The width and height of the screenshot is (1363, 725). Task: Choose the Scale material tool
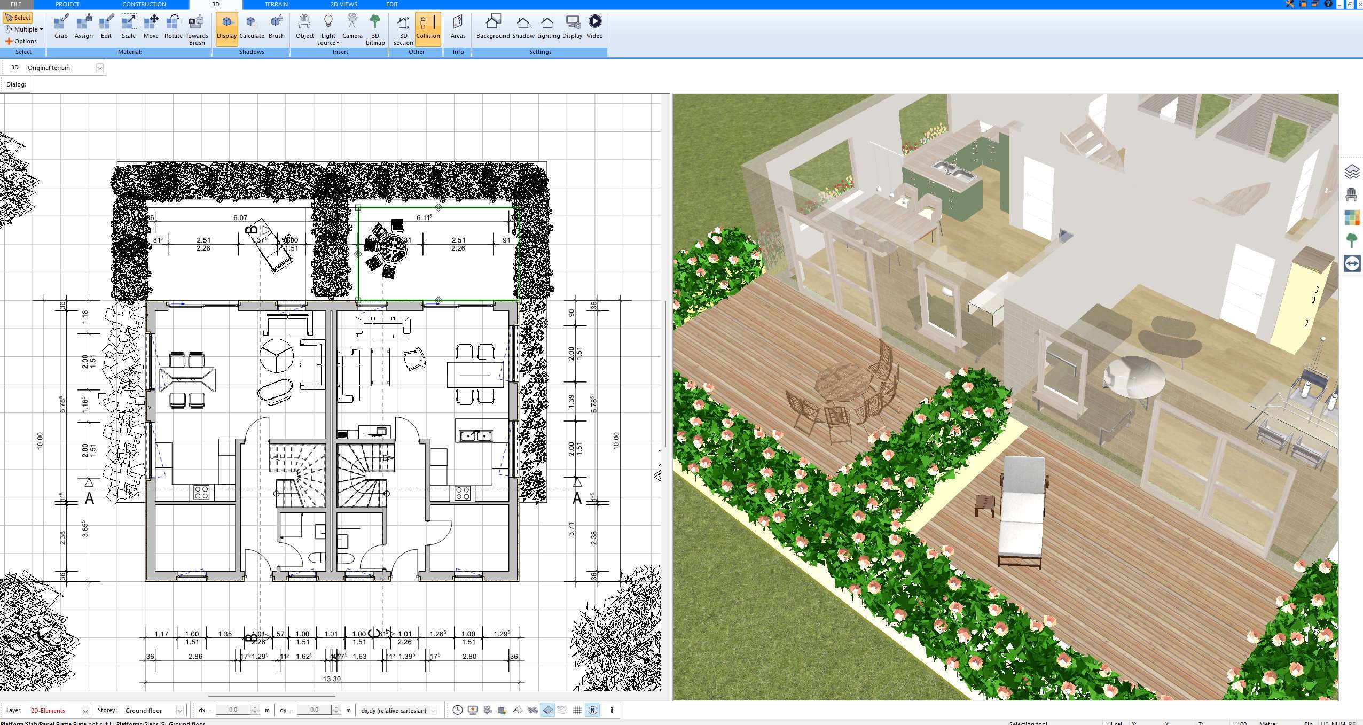[129, 27]
